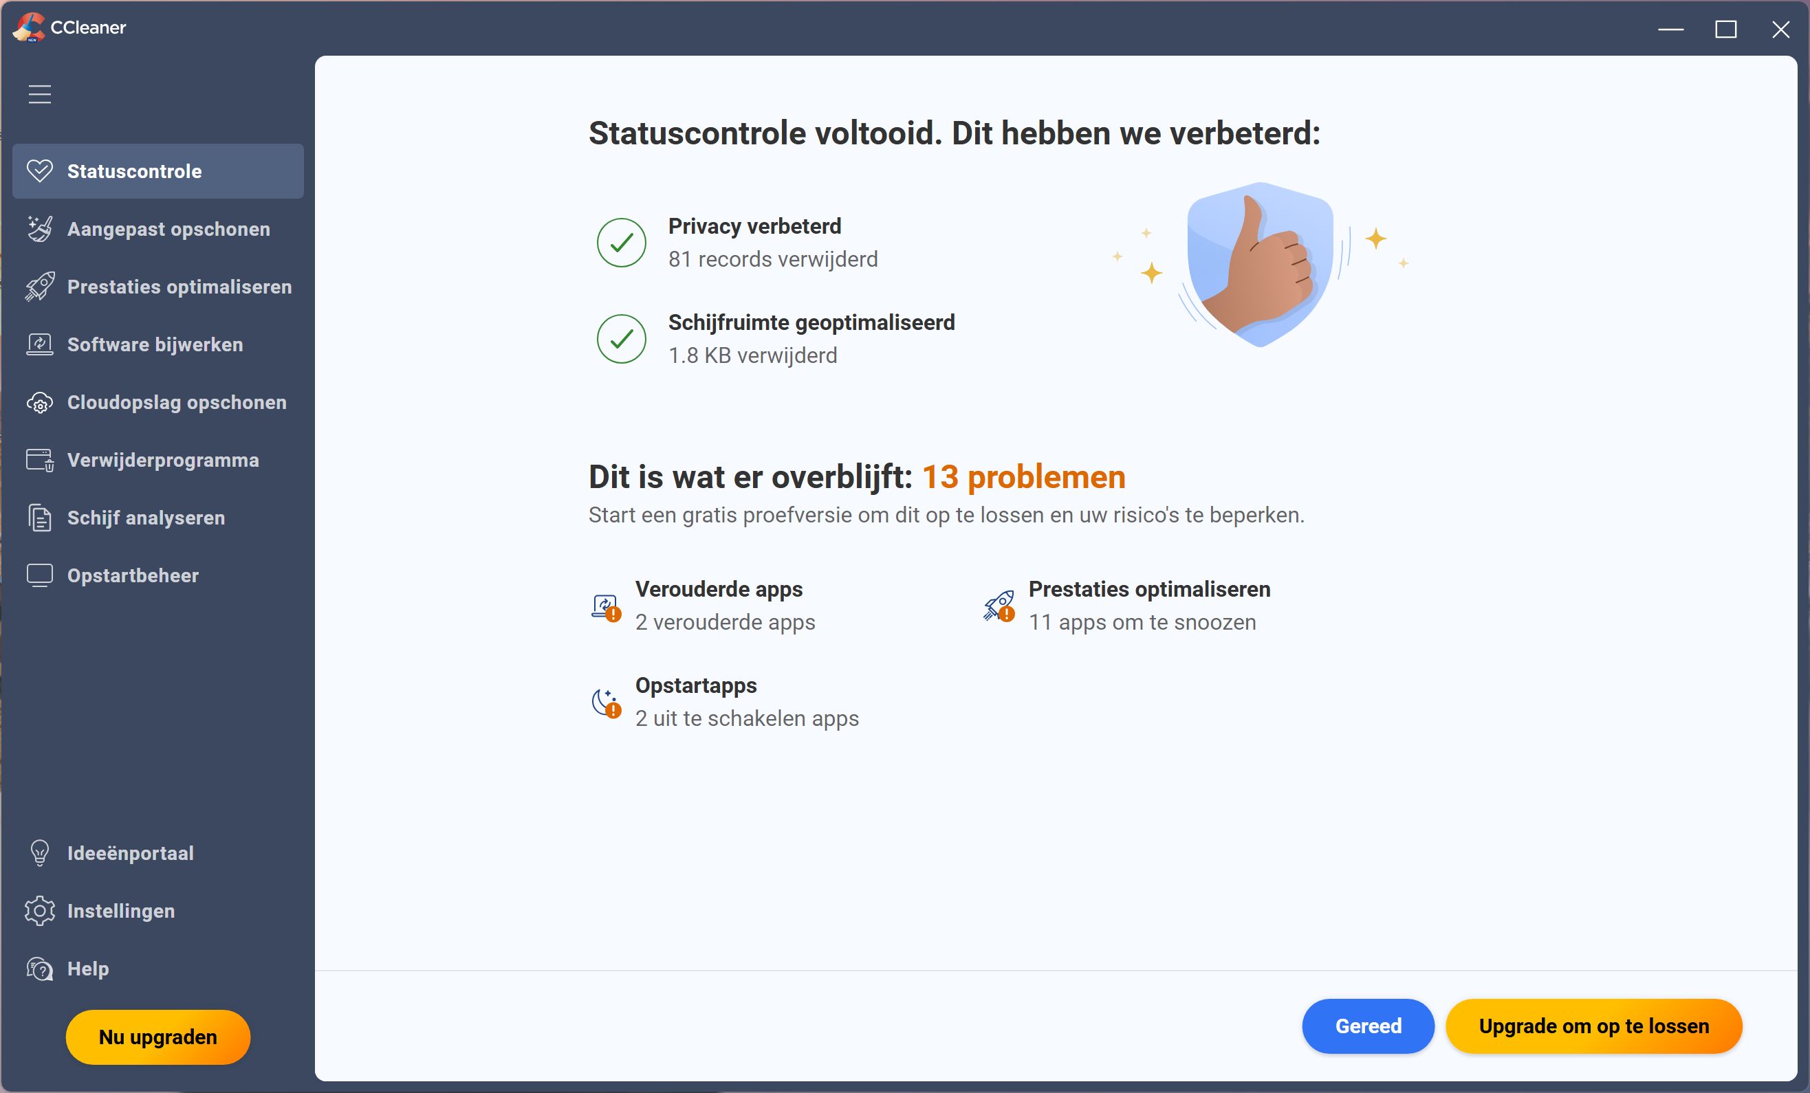Click the Software bijwerken laptop icon
The image size is (1810, 1093).
[x=40, y=344]
